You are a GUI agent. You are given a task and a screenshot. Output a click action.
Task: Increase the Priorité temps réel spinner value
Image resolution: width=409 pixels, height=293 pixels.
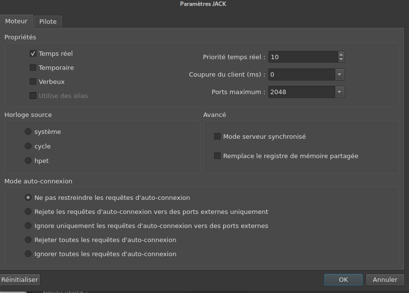point(341,54)
